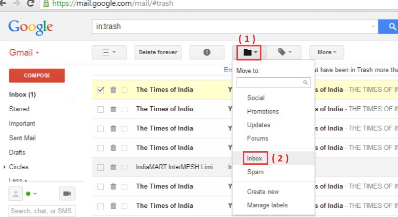Click the Delete forever button
Viewport: 398px width, 217px height.
[158, 52]
